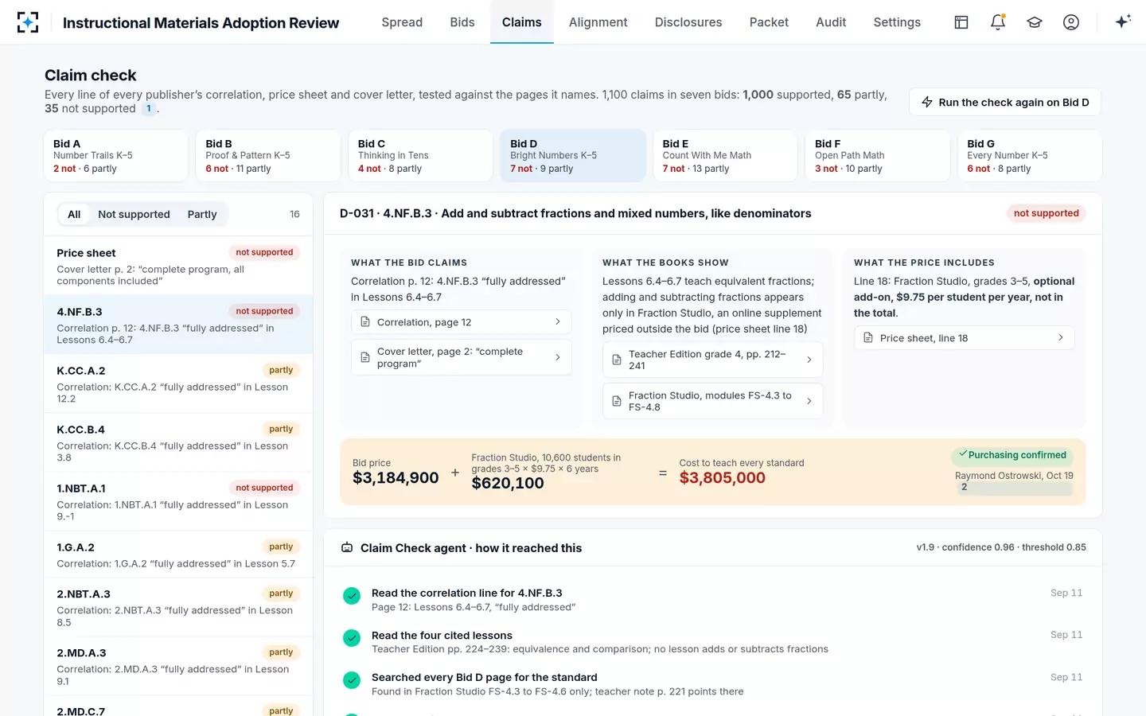Open the layout panel icon
This screenshot has height=716, width=1146.
pos(961,22)
